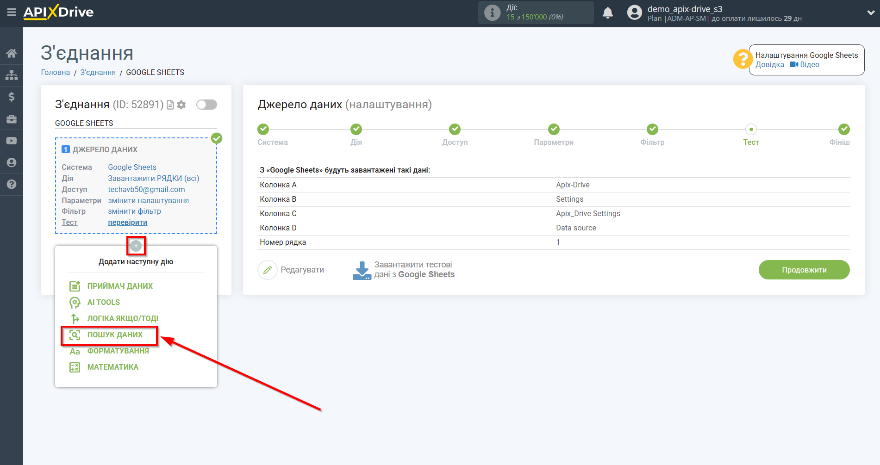The width and height of the screenshot is (880, 465).
Task: Open connection settings gear icon
Action: point(181,105)
